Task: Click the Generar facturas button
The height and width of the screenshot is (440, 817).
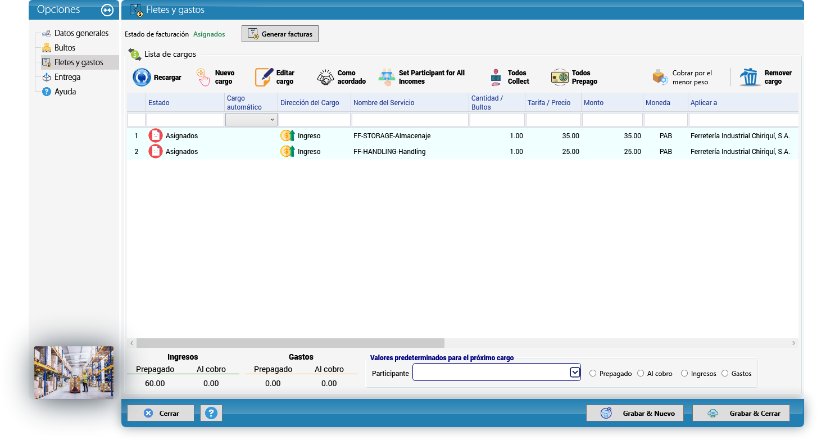Action: (280, 34)
